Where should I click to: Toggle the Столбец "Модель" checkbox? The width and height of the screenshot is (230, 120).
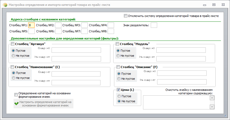coord(117,44)
